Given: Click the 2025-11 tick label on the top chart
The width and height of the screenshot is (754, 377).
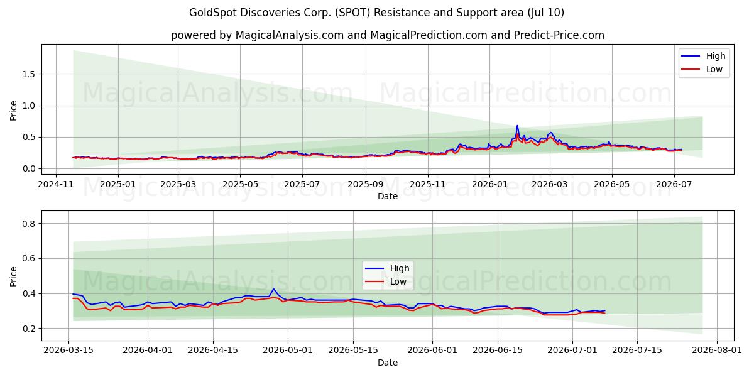Looking at the screenshot, I should [427, 184].
